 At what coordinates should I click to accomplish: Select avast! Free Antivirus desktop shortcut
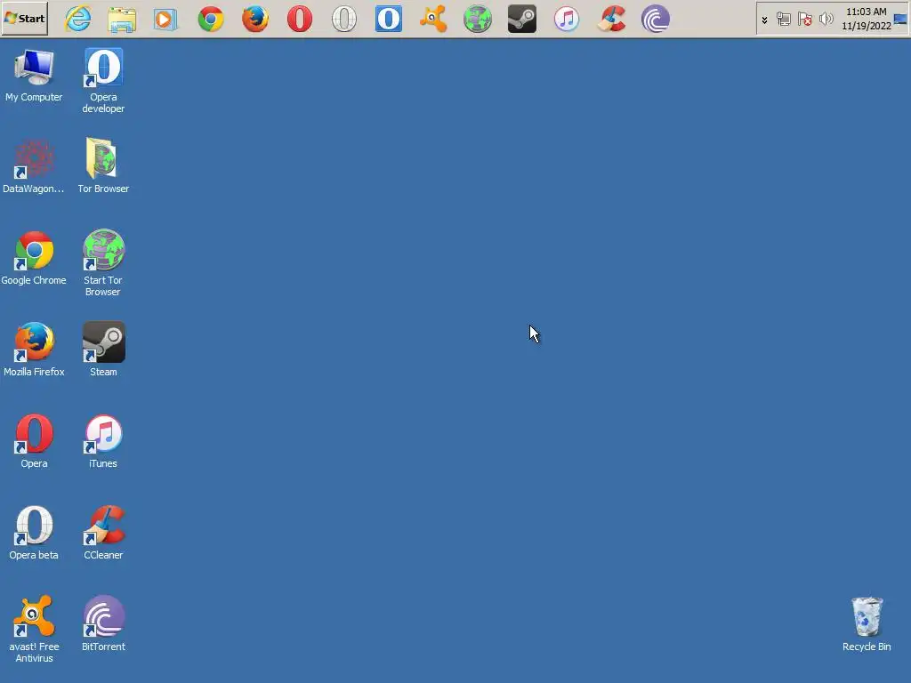[34, 630]
